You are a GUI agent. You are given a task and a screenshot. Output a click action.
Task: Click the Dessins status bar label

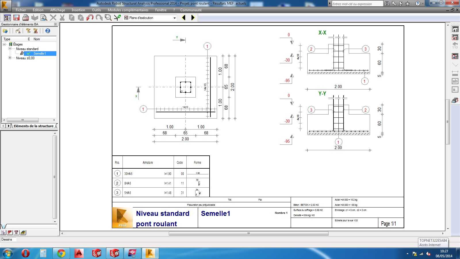[7, 239]
